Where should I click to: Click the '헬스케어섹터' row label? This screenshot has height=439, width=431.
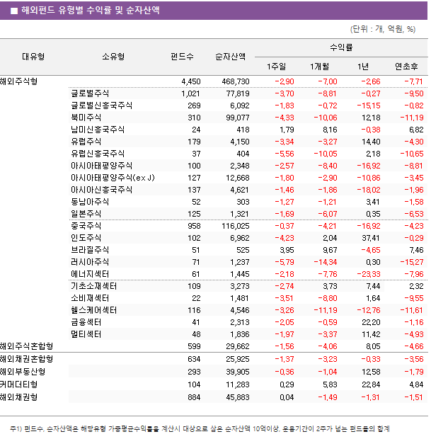[x=93, y=310]
